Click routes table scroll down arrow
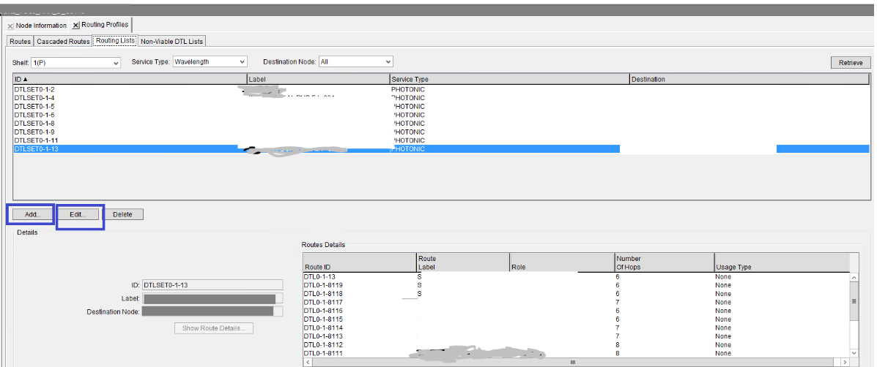Viewport: 877px width, 367px height. point(854,353)
